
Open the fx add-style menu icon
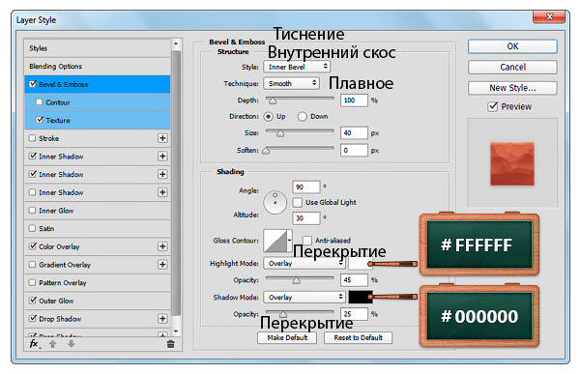click(x=35, y=344)
